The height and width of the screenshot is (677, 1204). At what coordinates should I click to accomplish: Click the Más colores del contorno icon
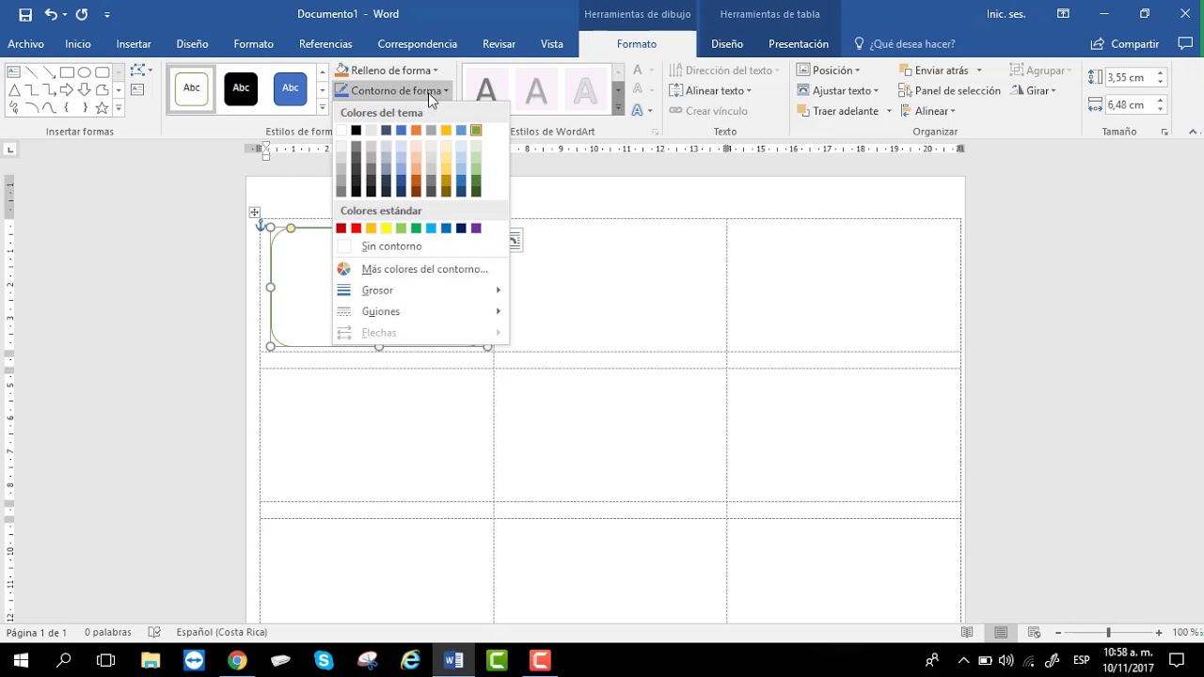(344, 269)
